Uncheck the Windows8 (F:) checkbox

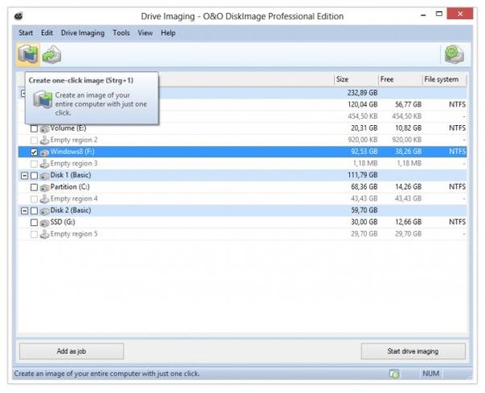coord(33,152)
